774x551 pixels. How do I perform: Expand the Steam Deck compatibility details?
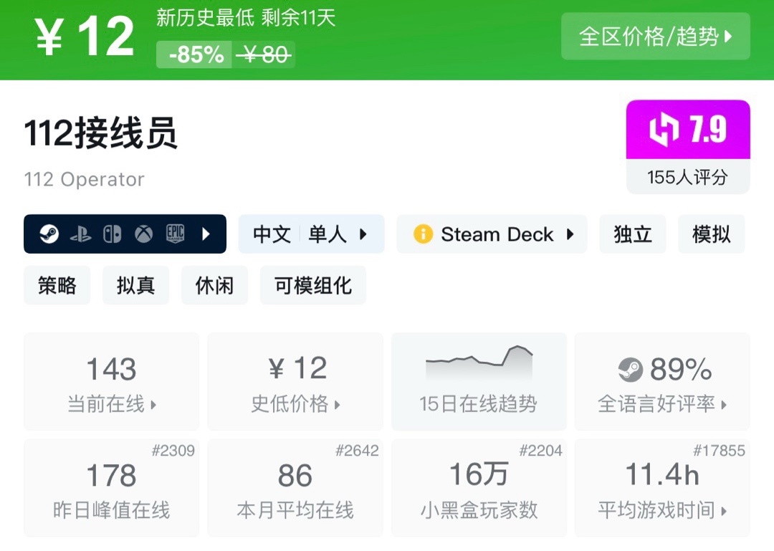[571, 234]
